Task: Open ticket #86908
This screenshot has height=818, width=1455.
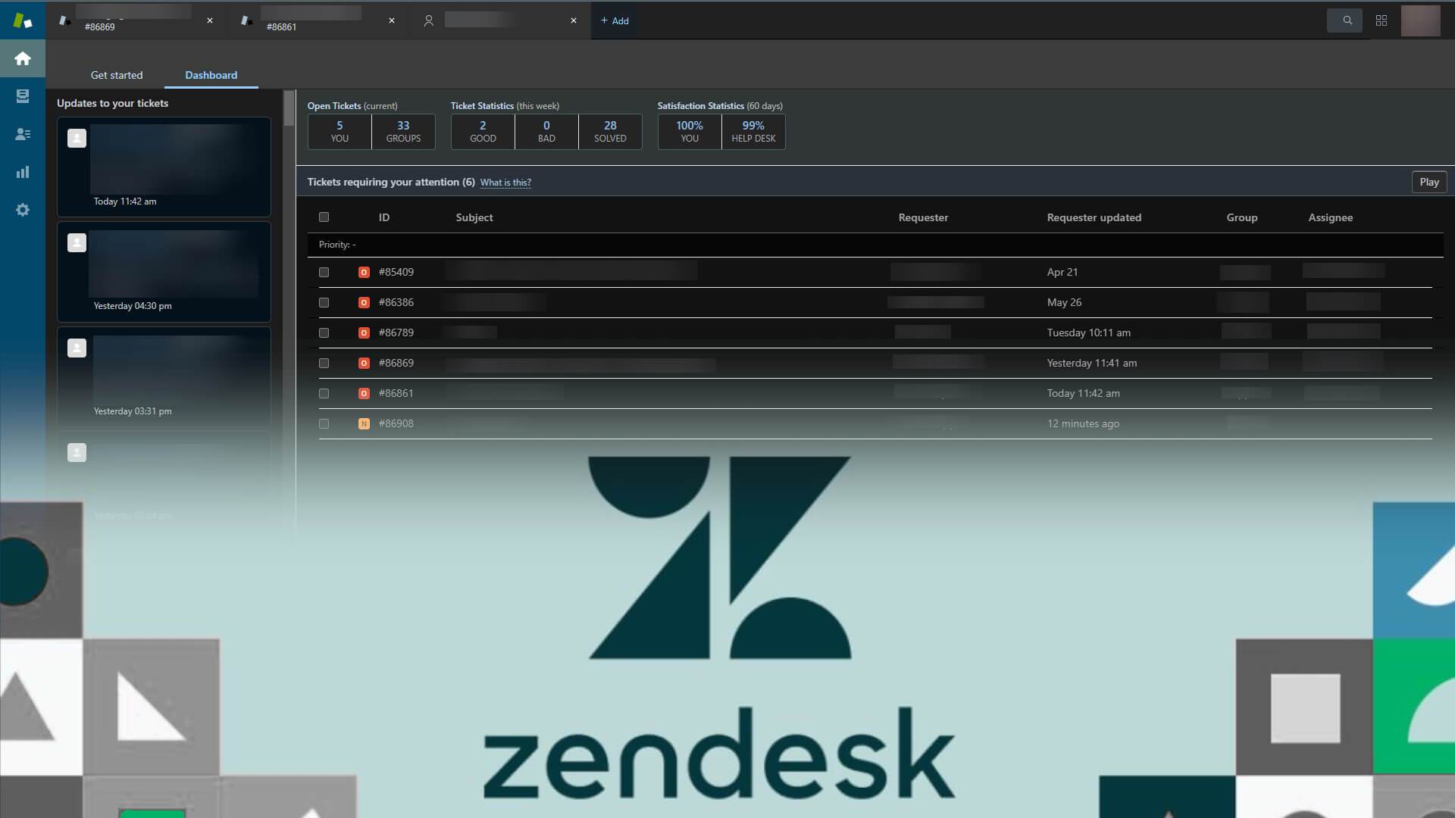Action: [x=396, y=423]
